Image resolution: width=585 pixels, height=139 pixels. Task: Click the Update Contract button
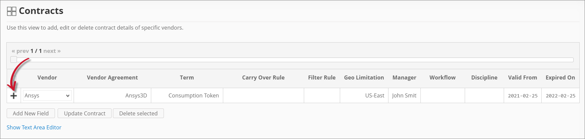85,113
